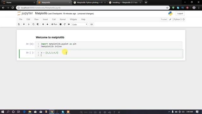202x114 pixels.
Task: Go back in browser
Action: 3,8
